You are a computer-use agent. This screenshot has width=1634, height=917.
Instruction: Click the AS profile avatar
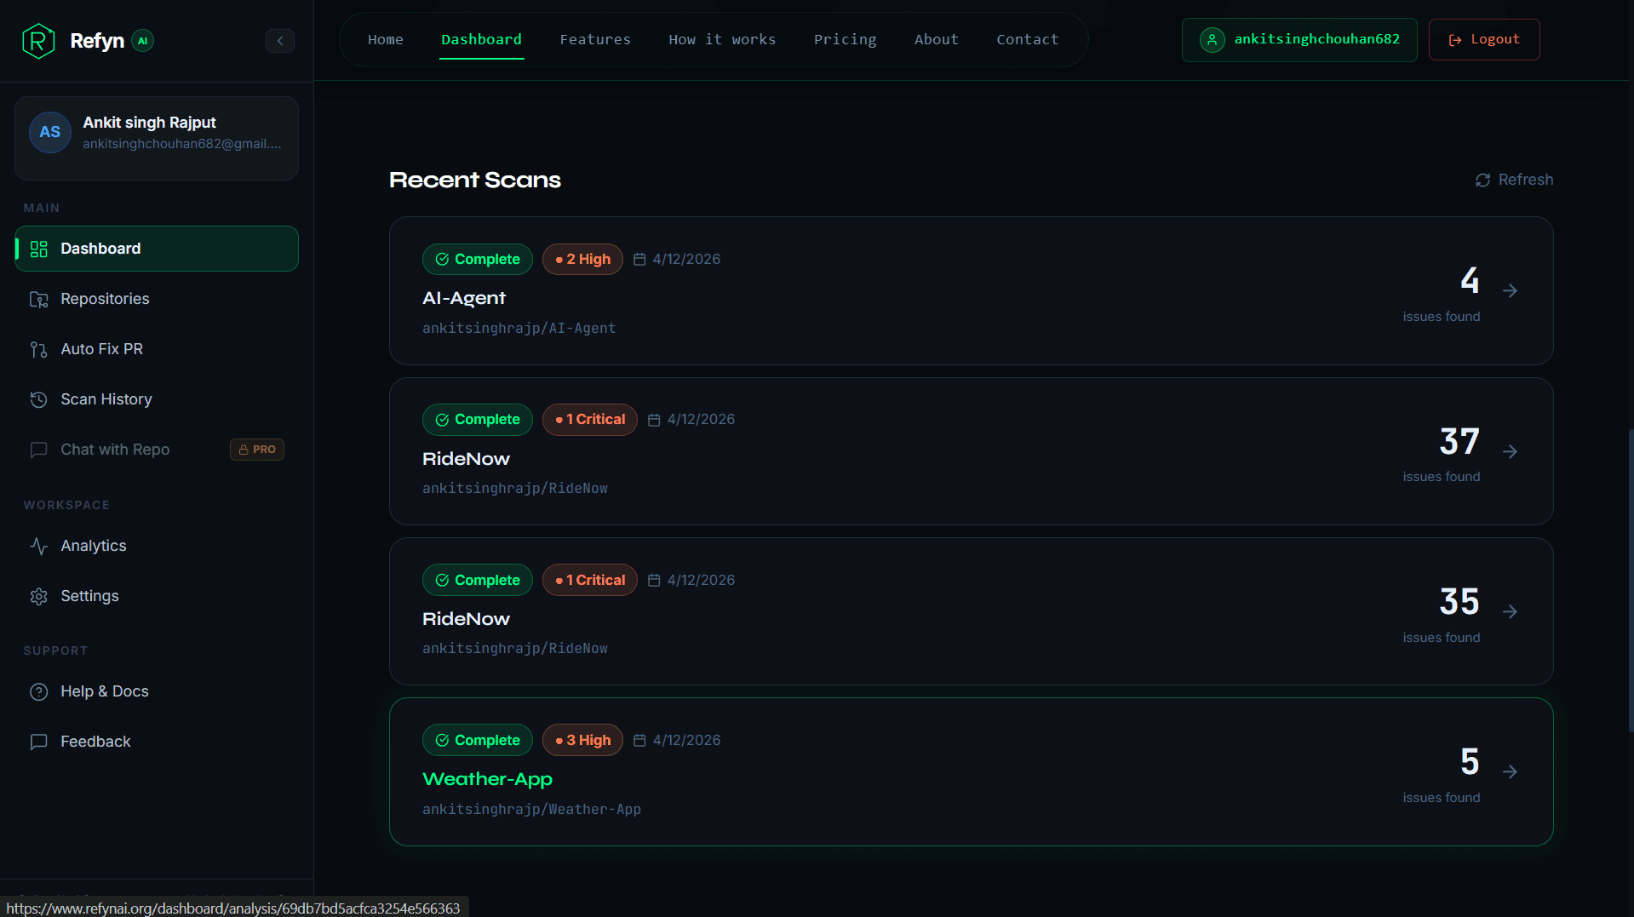49,132
